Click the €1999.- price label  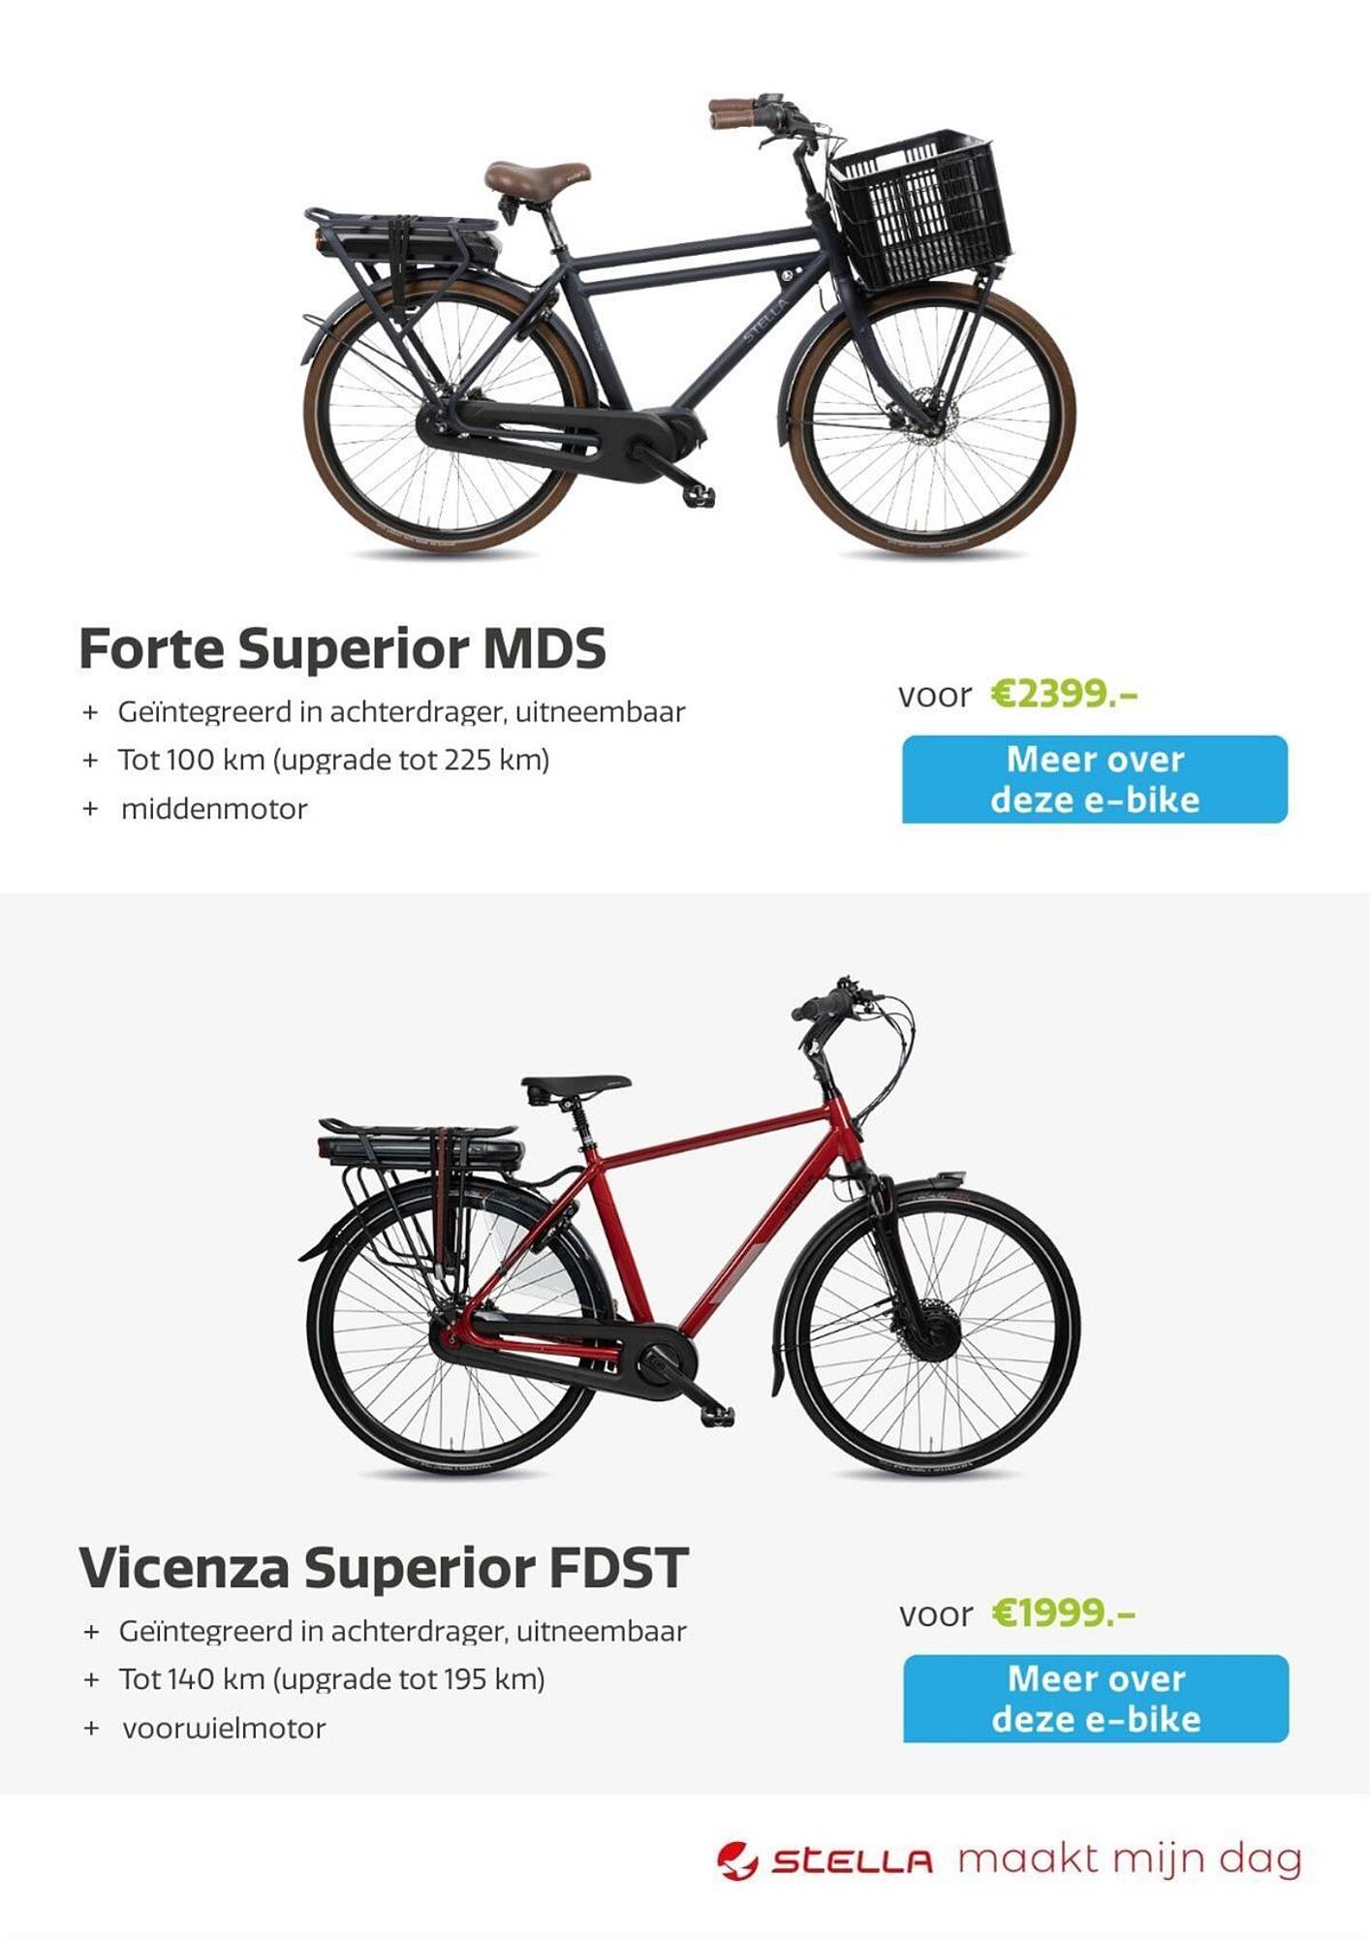tap(1064, 1613)
